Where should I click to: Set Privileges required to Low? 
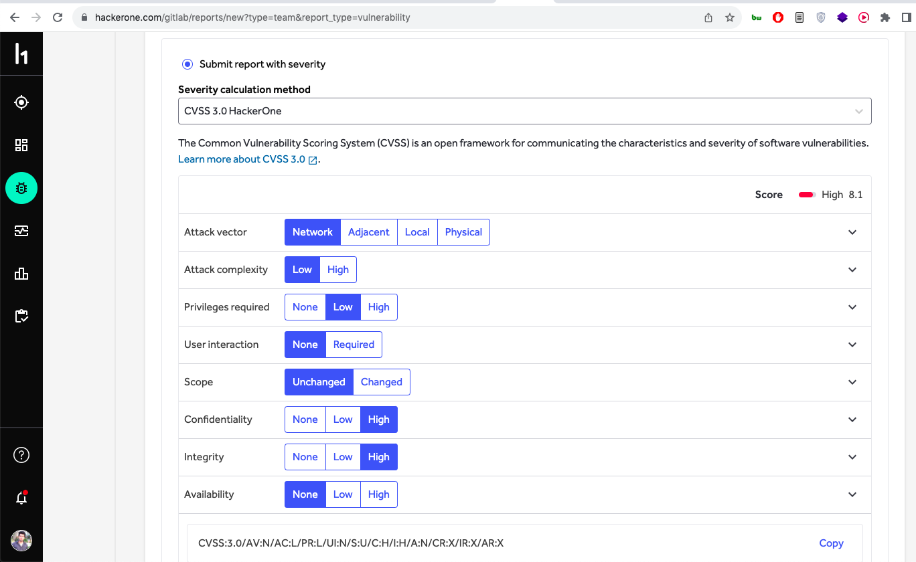click(x=343, y=307)
